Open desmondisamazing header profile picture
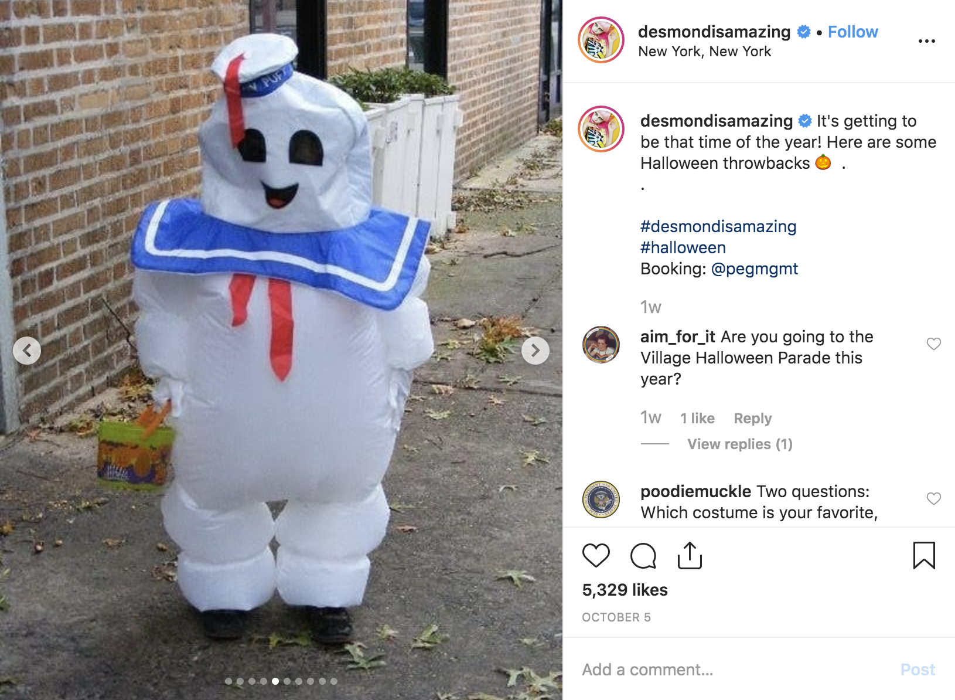 601,40
